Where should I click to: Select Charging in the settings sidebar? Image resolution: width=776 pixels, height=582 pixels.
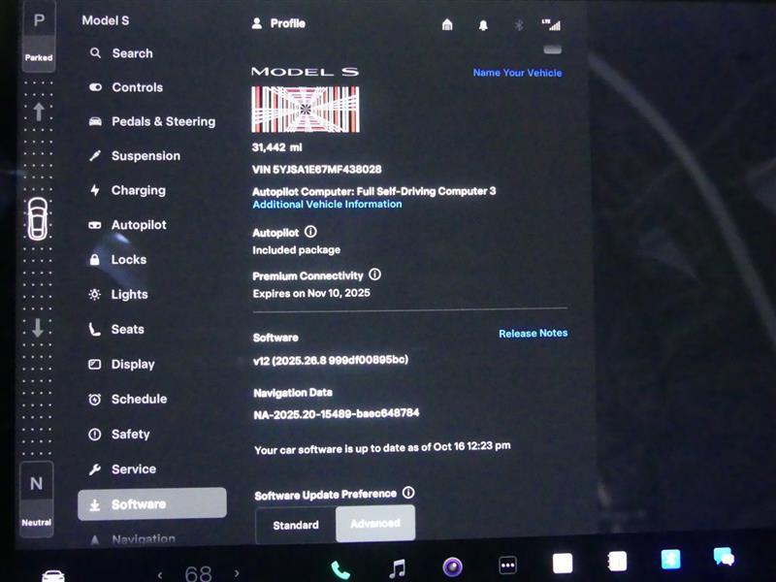(x=139, y=190)
